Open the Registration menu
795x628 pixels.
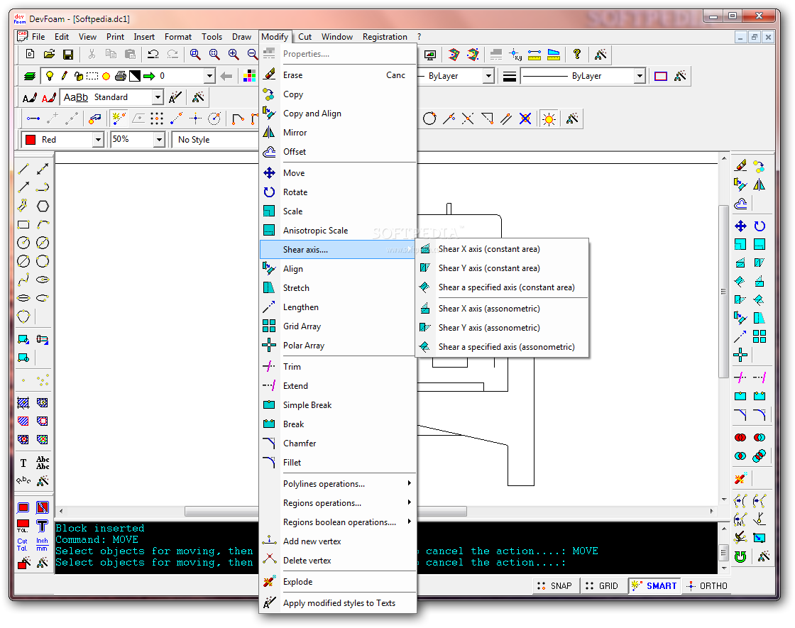pyautogui.click(x=385, y=36)
